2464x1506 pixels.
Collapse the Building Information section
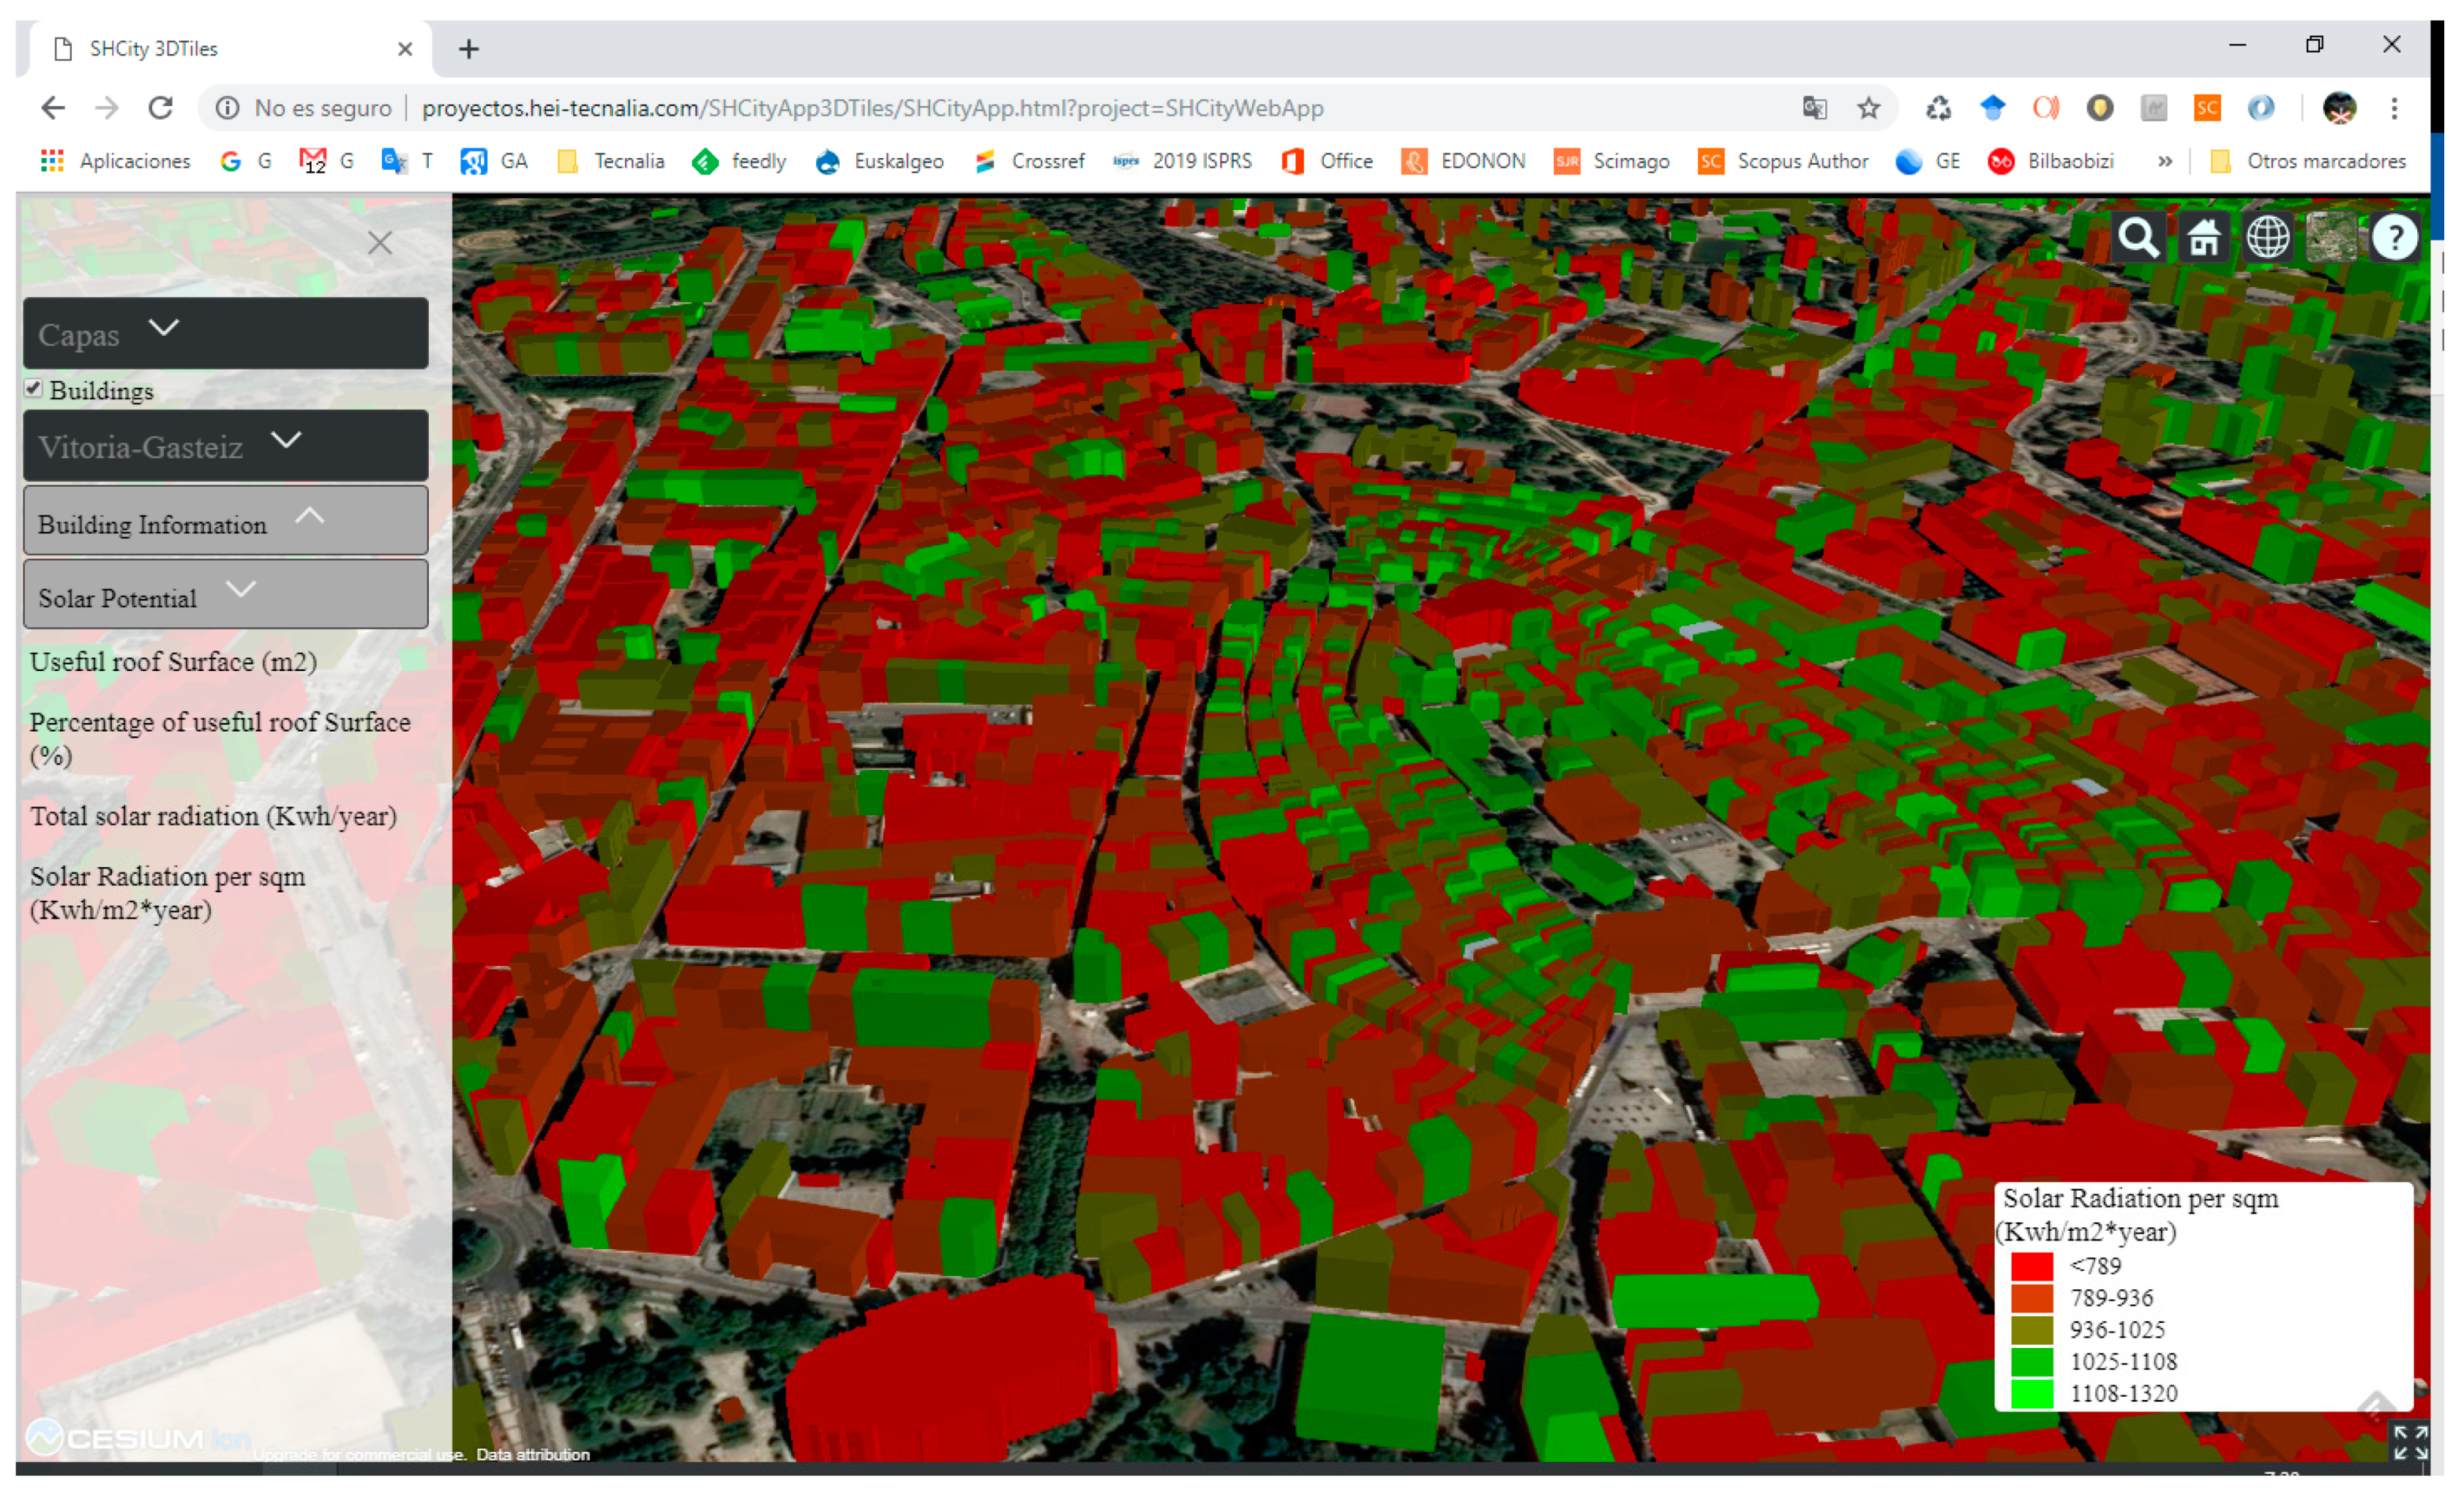[x=226, y=521]
